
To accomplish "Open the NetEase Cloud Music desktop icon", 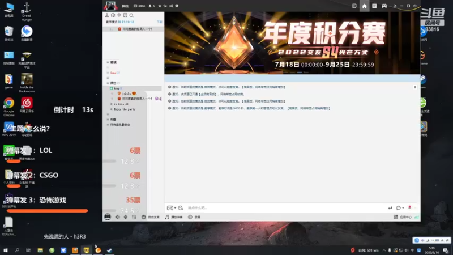I will [27, 105].
